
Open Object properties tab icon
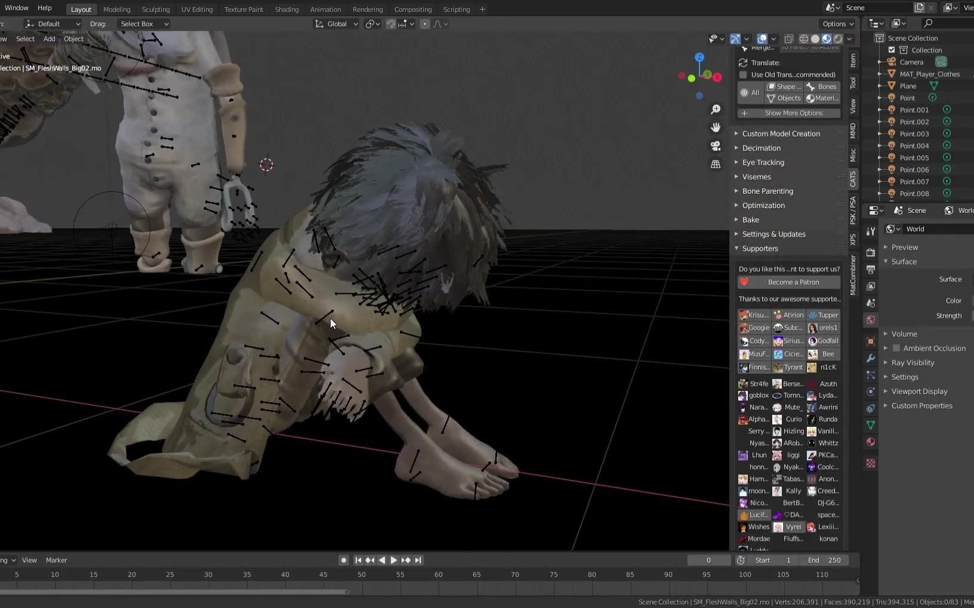click(871, 342)
